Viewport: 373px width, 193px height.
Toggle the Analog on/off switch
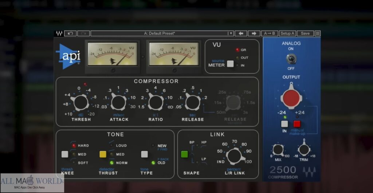point(291,59)
